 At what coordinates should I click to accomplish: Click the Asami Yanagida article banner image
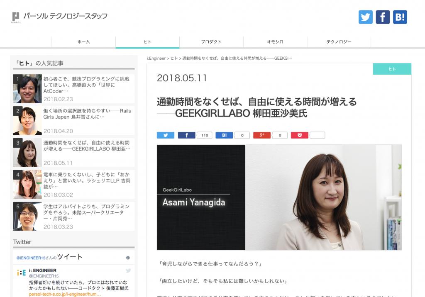(279, 197)
